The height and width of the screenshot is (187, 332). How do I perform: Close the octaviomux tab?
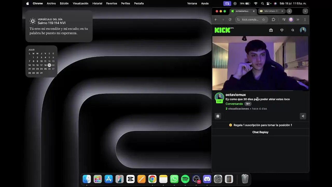click(254, 11)
